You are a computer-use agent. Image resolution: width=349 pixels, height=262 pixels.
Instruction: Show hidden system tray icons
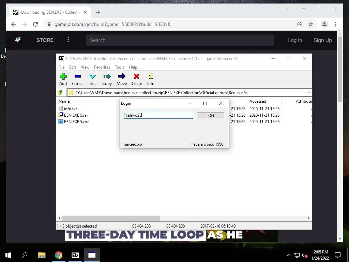coord(288,255)
